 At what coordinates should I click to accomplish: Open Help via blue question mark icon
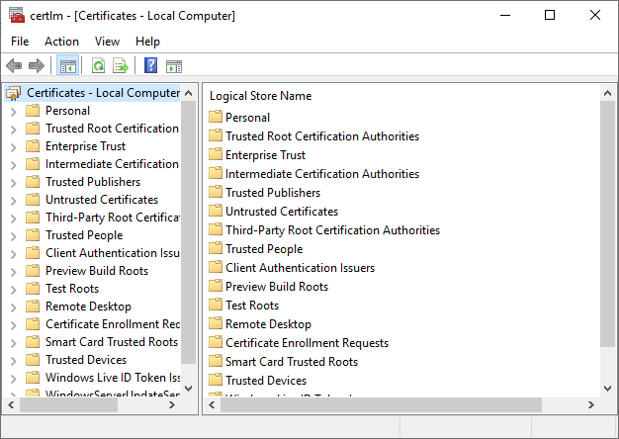point(151,66)
